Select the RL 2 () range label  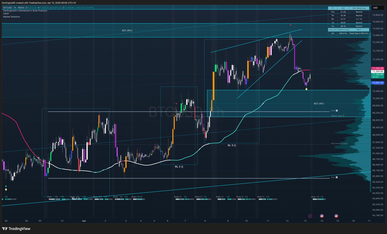click(x=179, y=167)
